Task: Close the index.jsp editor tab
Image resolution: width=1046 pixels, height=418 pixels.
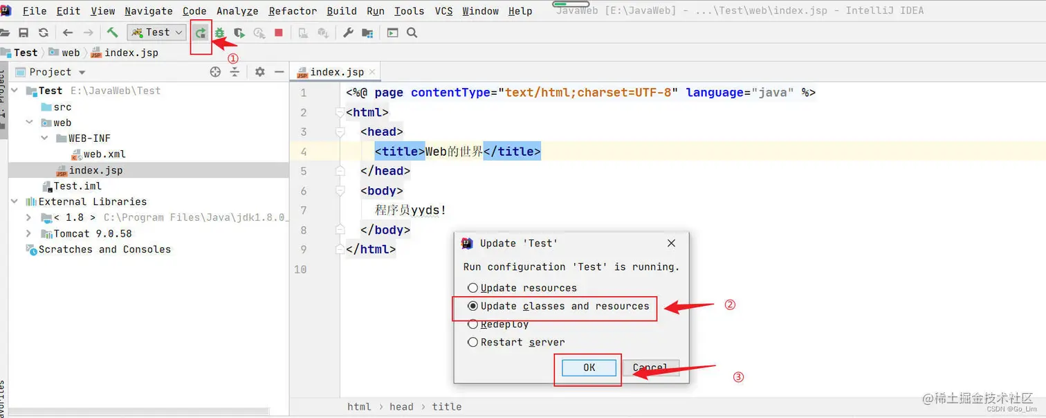Action: click(372, 72)
